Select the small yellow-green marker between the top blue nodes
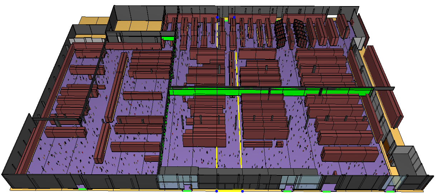This screenshot has width=437, height=194. [x=226, y=20]
